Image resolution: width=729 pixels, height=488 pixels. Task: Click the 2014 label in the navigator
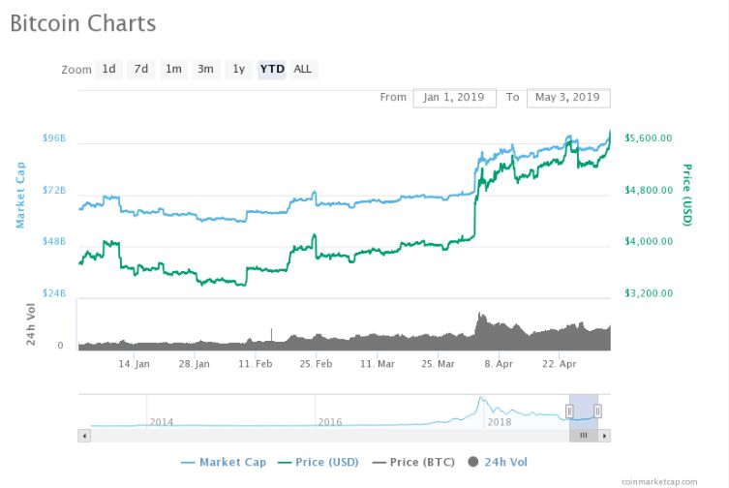pos(162,422)
